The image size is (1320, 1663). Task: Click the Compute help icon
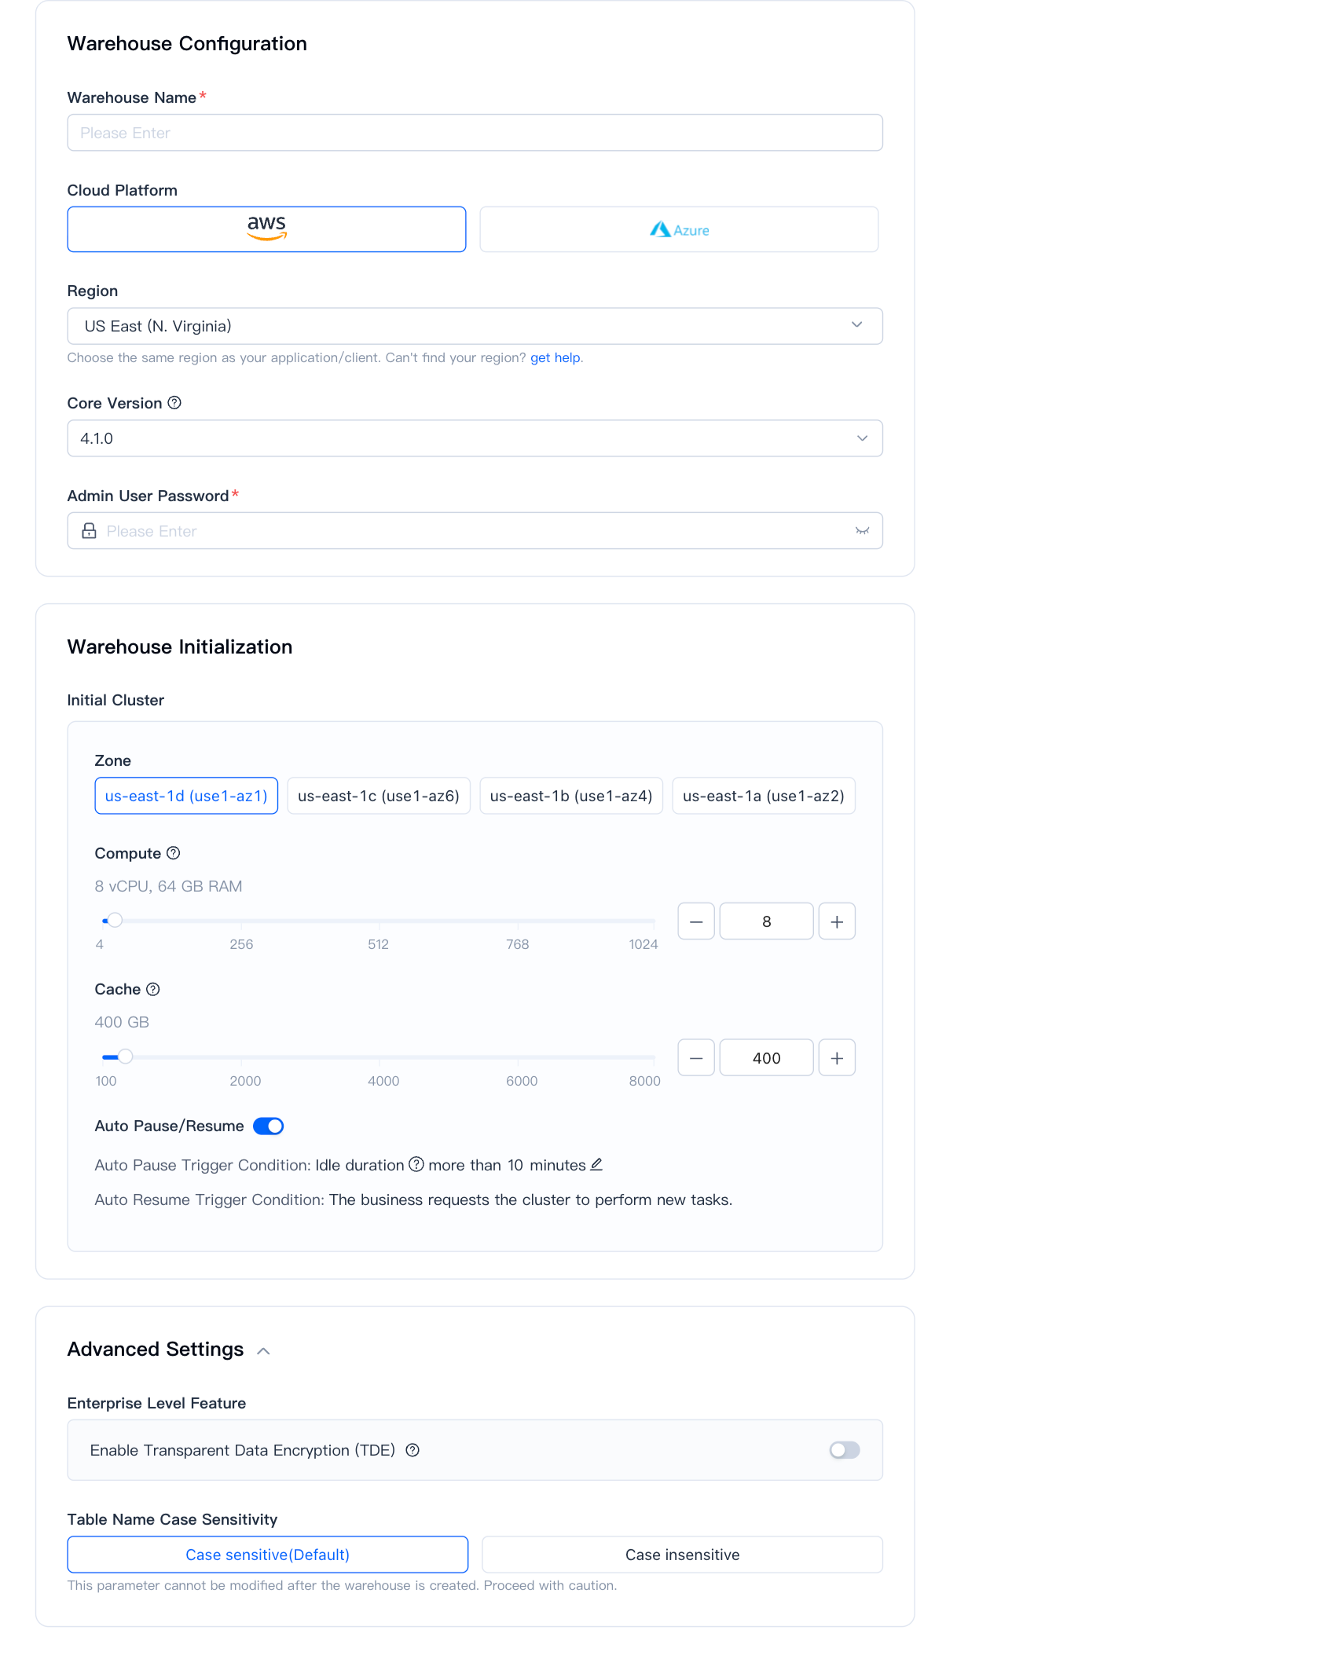point(174,853)
